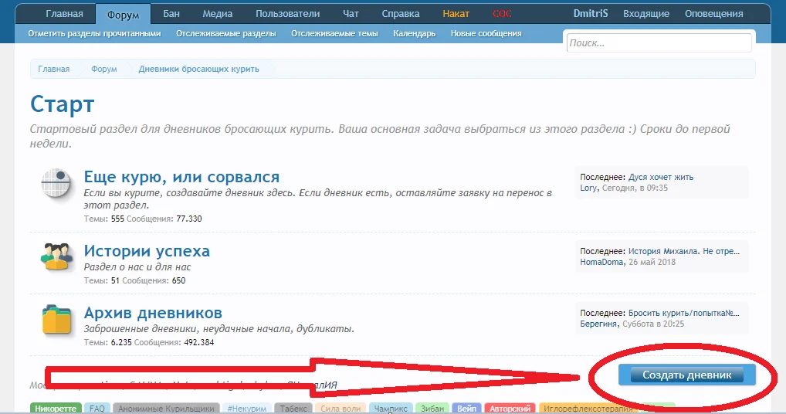Open the Календарь link in subnavigation
Screen dimensions: 786x414
(414, 34)
